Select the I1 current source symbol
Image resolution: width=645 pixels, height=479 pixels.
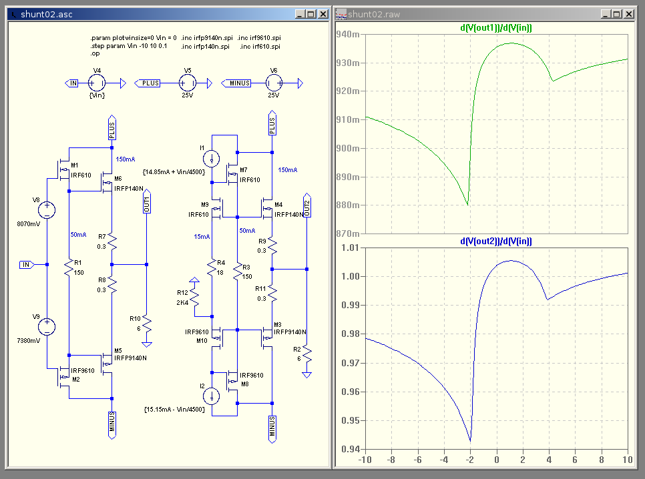click(212, 159)
